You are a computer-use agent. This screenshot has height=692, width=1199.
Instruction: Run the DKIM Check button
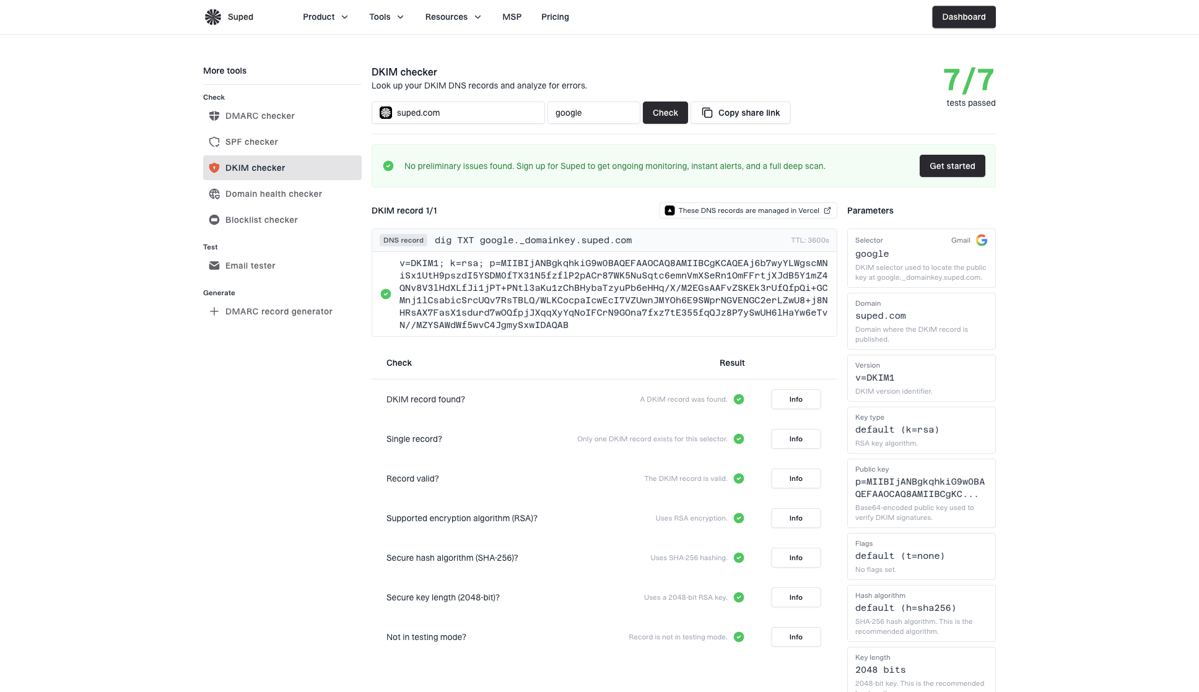665,113
